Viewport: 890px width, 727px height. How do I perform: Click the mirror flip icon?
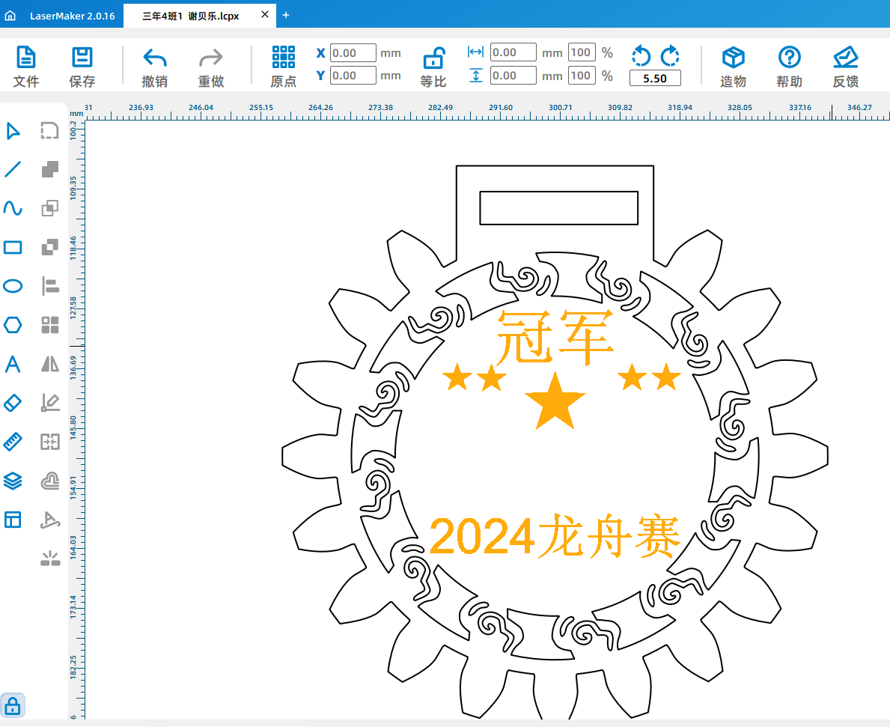tap(49, 365)
